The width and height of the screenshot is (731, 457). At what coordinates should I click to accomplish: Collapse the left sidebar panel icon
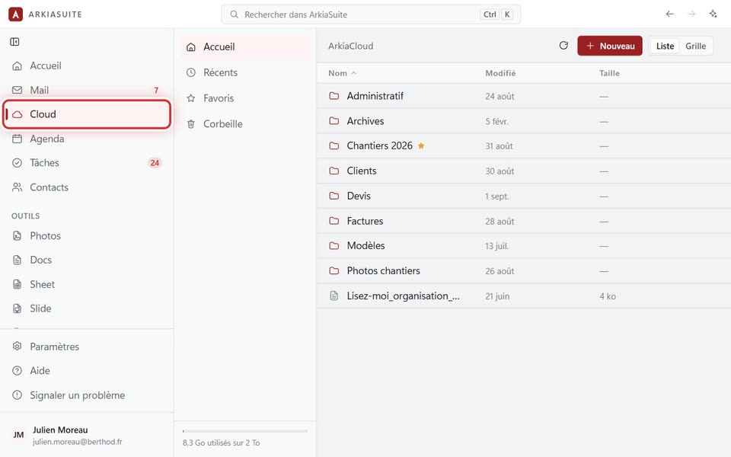tap(14, 42)
